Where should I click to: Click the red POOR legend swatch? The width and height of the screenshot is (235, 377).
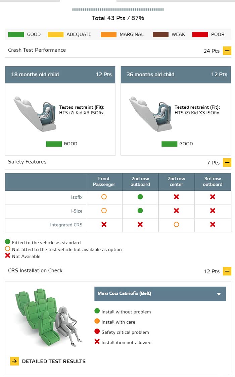coord(200,34)
